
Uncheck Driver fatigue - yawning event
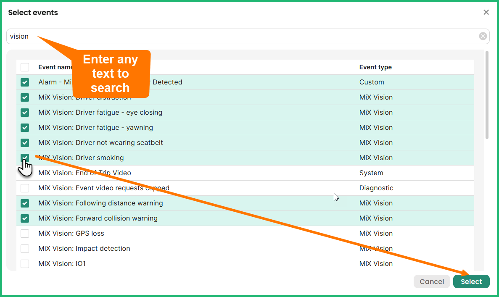[x=25, y=128]
